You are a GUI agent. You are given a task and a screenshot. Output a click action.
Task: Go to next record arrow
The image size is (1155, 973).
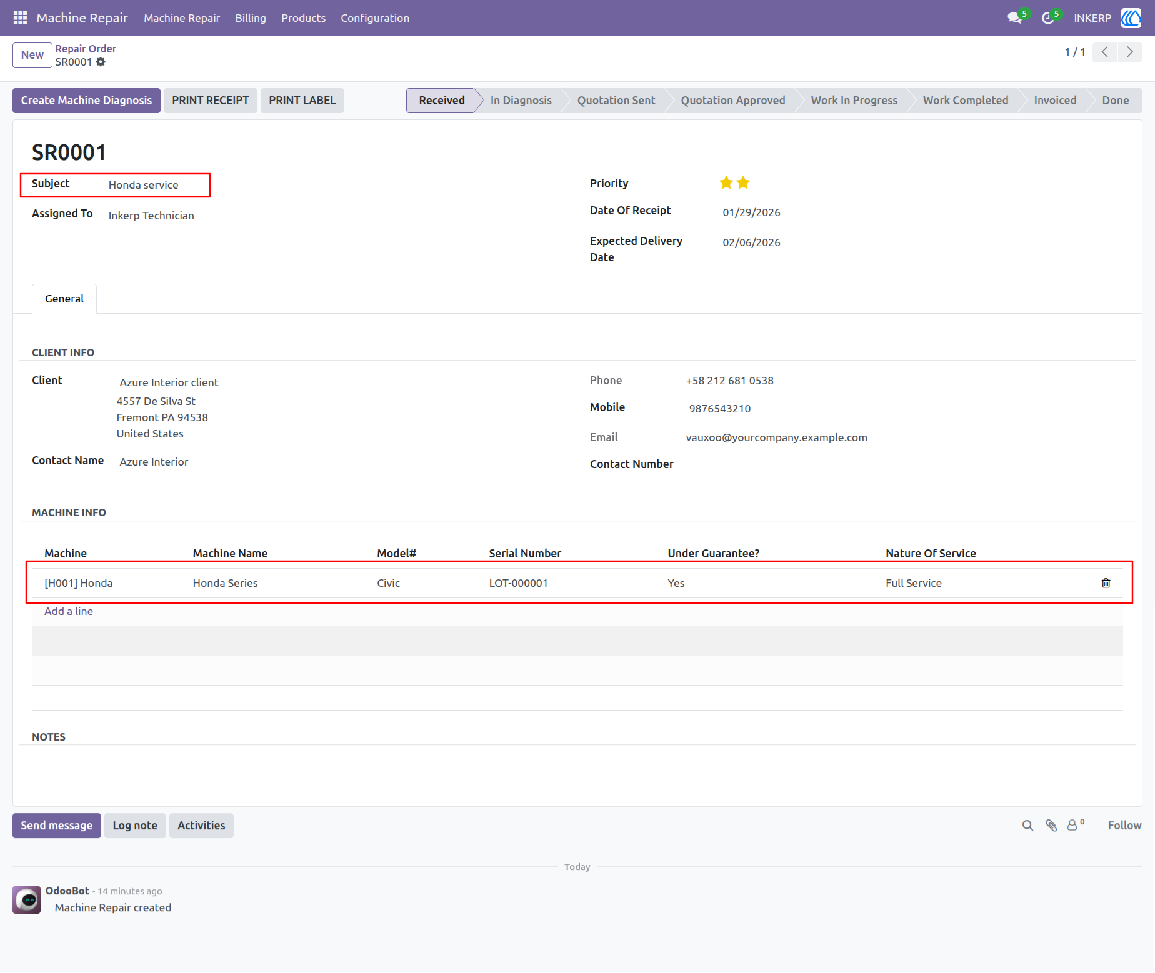[x=1129, y=52]
